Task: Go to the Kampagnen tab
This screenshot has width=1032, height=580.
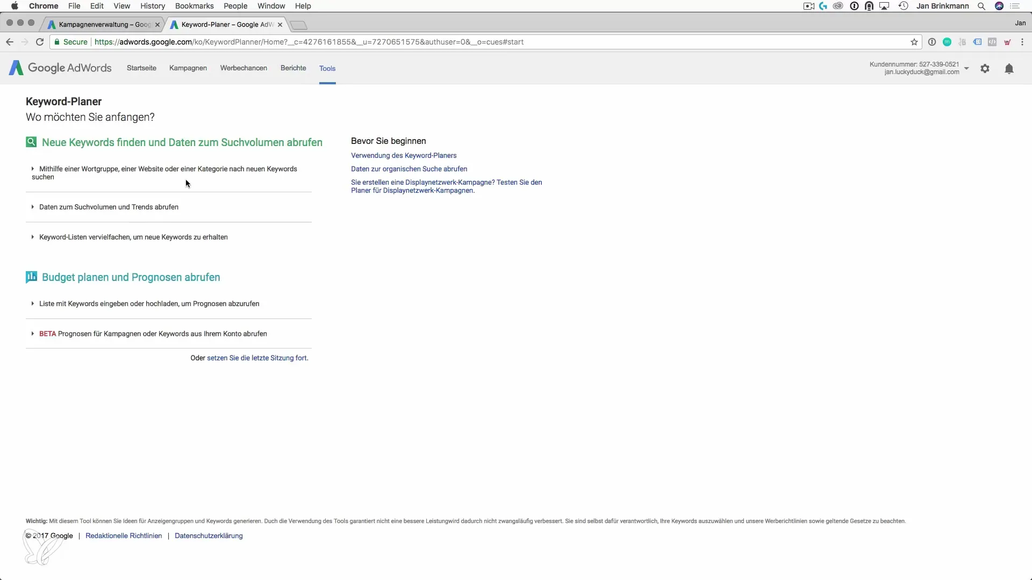Action: tap(188, 68)
